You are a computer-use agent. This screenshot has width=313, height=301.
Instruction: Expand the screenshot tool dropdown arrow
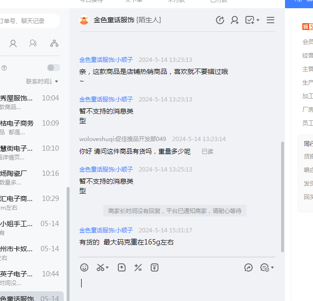click(x=107, y=268)
